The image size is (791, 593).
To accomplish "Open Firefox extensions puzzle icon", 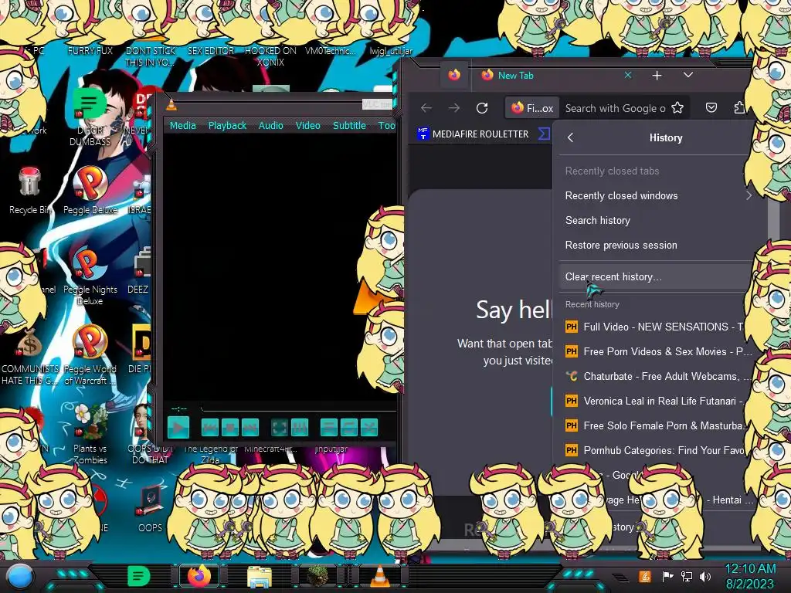I will click(x=739, y=108).
